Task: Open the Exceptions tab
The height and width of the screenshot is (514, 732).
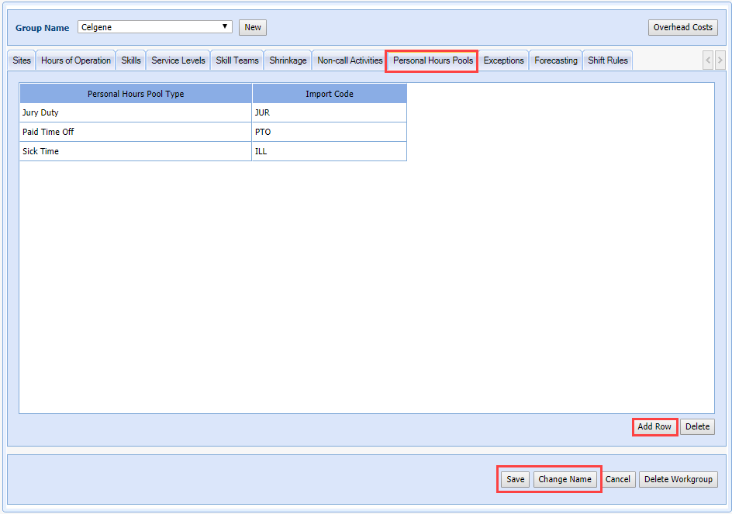Action: 503,60
